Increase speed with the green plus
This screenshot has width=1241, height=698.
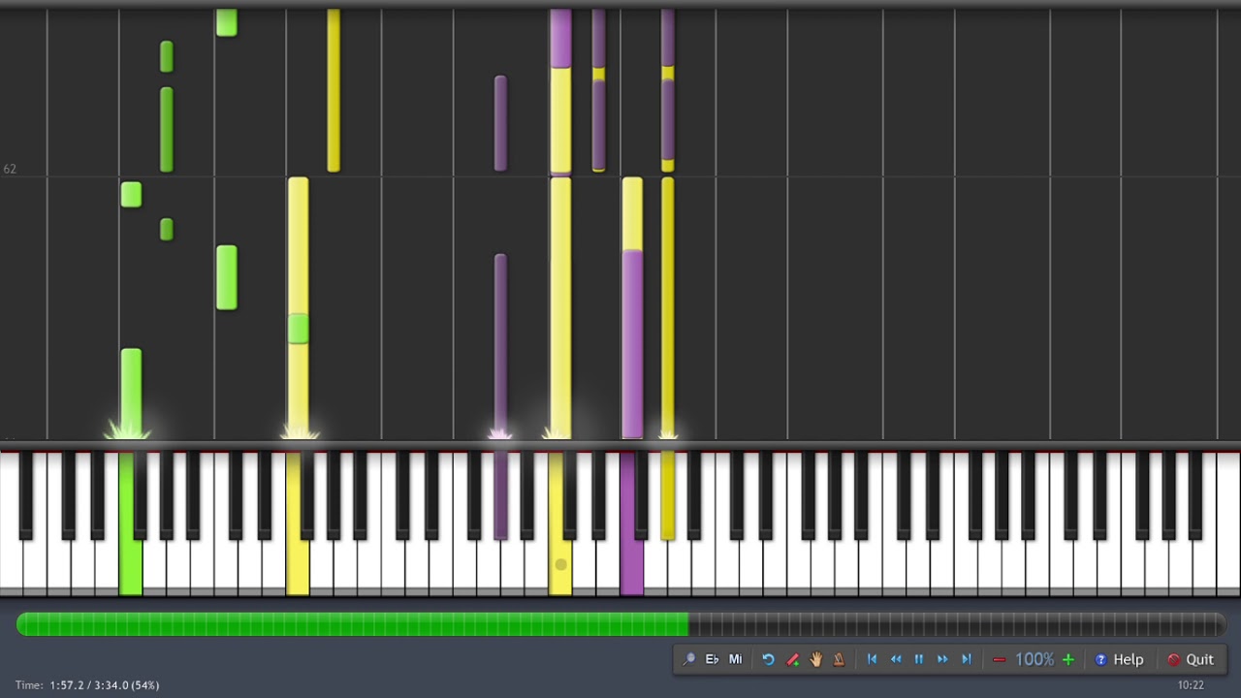tap(1067, 659)
